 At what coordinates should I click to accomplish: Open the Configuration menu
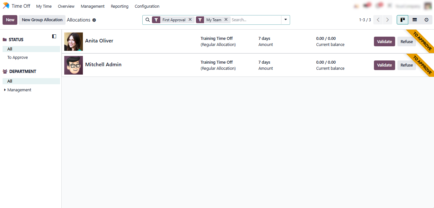[x=147, y=6]
